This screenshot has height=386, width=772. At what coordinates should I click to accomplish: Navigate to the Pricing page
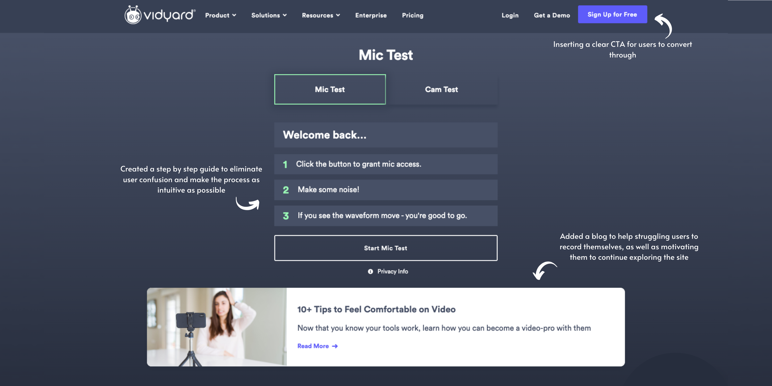tap(412, 15)
